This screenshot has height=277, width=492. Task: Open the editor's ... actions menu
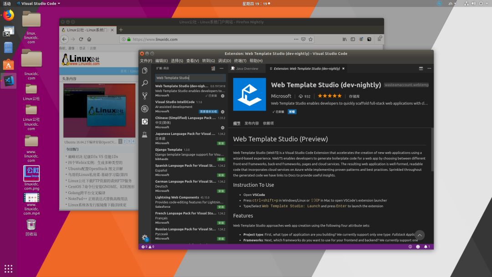(x=429, y=68)
